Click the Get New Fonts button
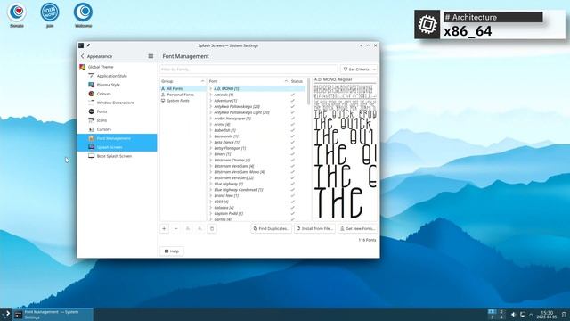Viewport: 570px width, 321px height. tap(358, 228)
